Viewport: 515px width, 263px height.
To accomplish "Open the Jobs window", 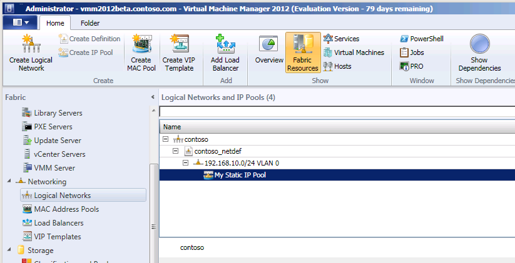I will tap(412, 52).
